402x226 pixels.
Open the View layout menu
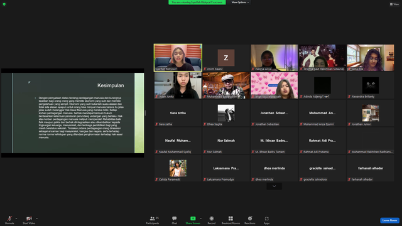394,4
